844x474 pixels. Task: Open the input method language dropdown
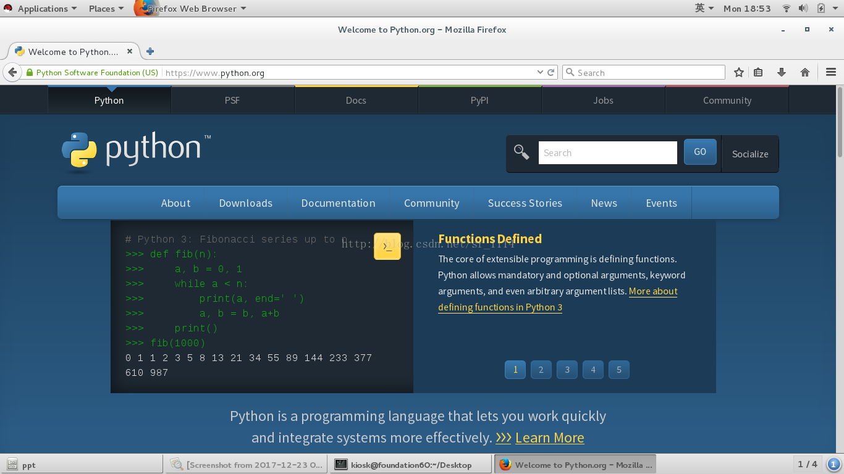(704, 8)
